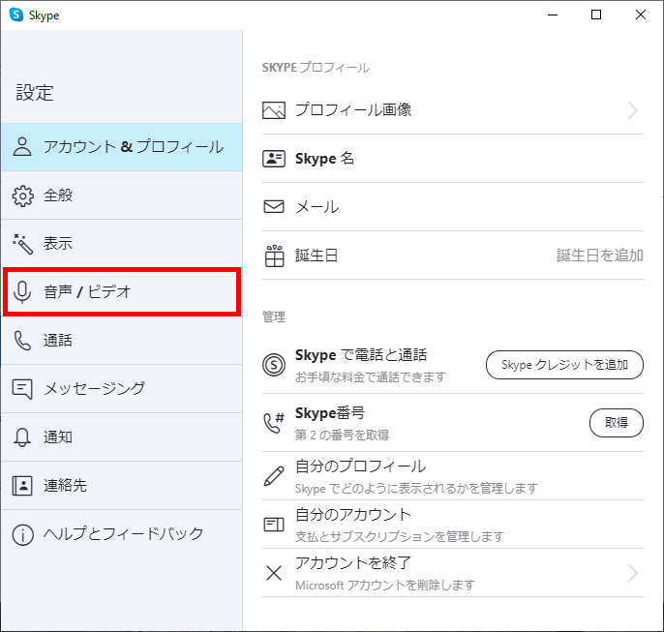Click the 誕生日を追加 link

[x=600, y=256]
